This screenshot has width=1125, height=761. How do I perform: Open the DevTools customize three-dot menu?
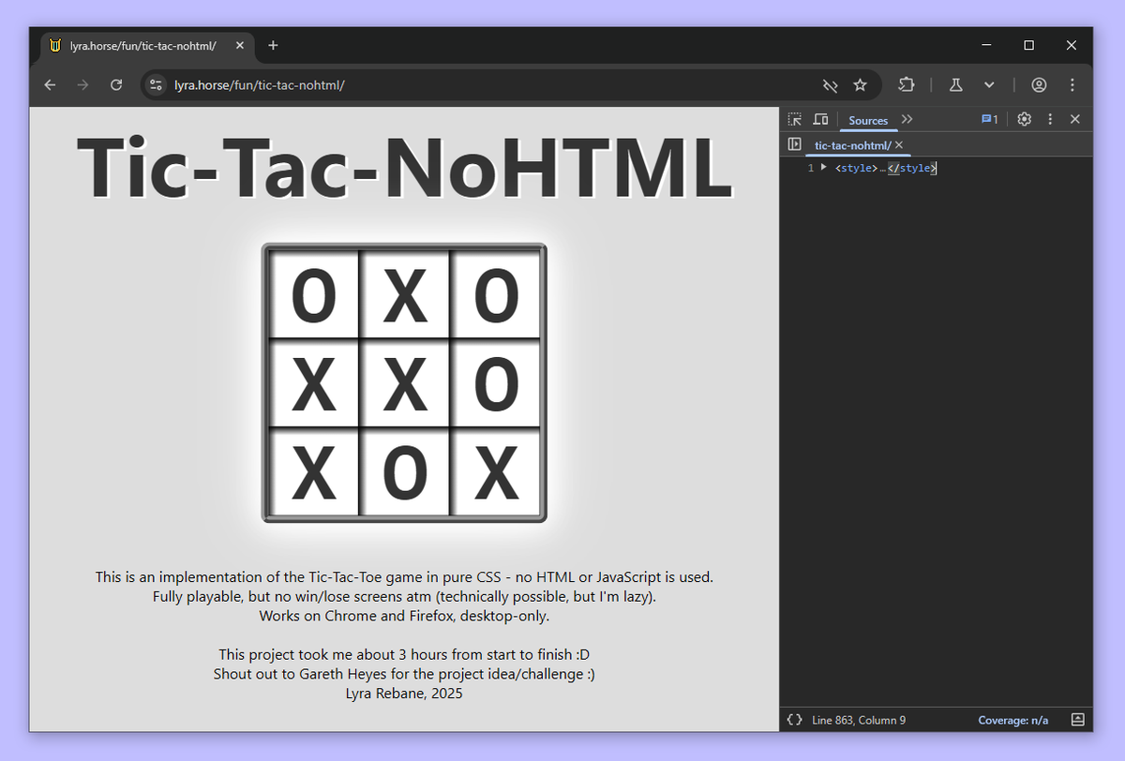[1050, 119]
